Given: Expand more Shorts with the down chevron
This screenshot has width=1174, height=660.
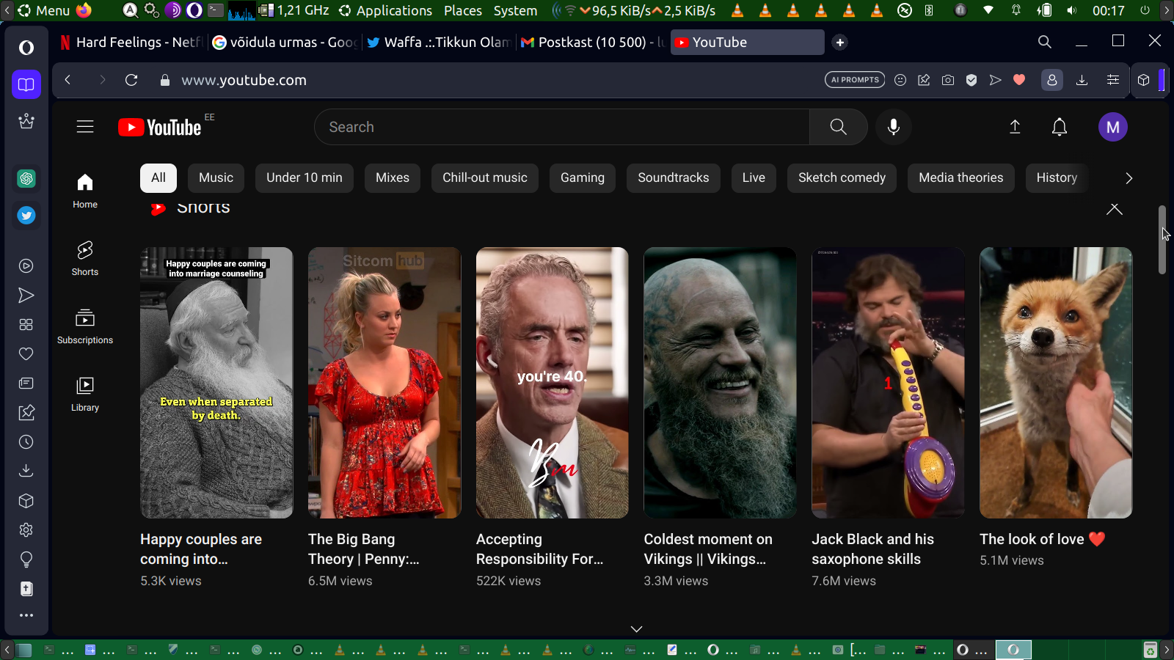Looking at the screenshot, I should pos(636,628).
